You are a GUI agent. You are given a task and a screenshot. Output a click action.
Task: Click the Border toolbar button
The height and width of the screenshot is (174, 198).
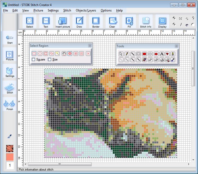[x=96, y=22]
